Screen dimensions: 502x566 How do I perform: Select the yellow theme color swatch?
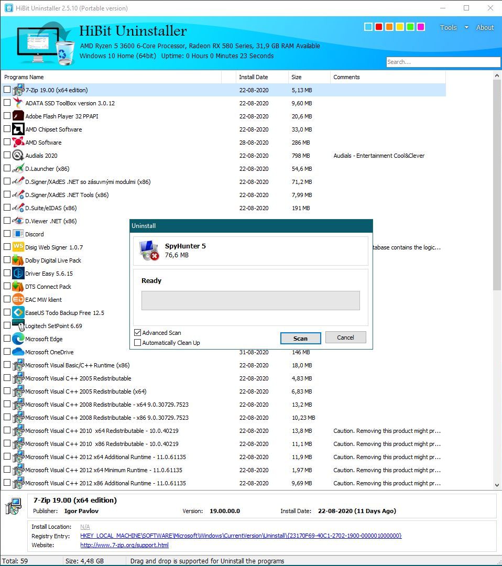pos(399,27)
